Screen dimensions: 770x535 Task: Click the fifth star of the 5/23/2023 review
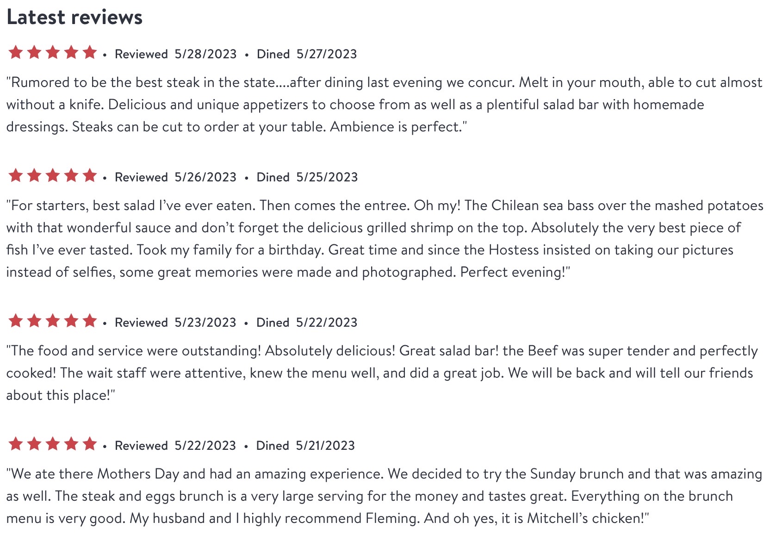point(90,321)
